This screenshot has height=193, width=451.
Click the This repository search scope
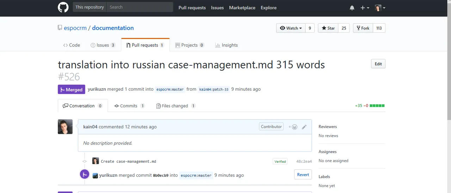coord(89,7)
